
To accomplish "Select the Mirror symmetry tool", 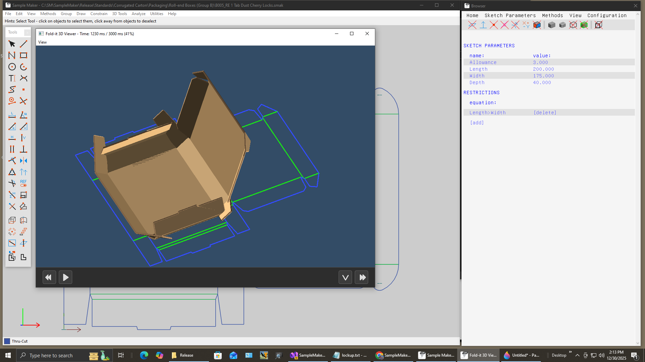I will [x=24, y=161].
